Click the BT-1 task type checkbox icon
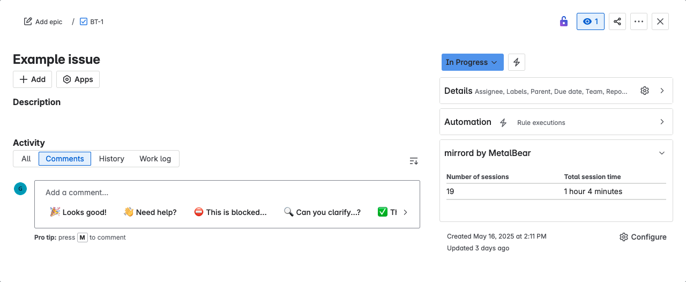 [84, 22]
